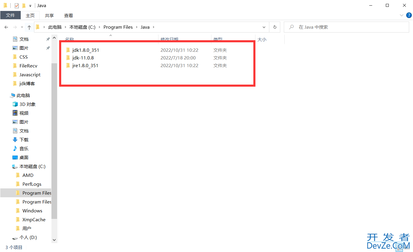
Task: Unpin 文档 using its pin icon
Action: pos(48,39)
